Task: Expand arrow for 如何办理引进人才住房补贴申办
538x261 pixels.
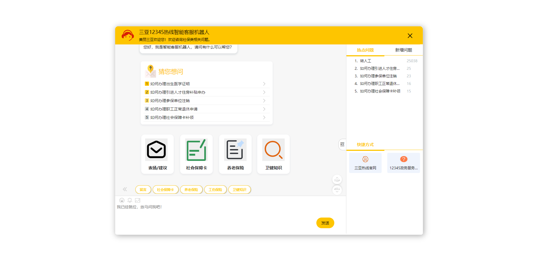Action: coord(264,92)
